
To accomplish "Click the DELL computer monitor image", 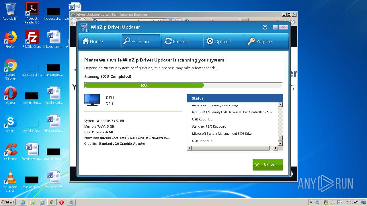I will coord(92,100).
